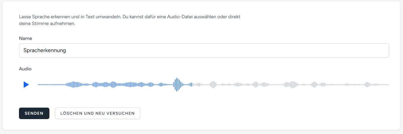Viewport: 403px width, 134px height.
Task: Seek to the widest gray peak cluster
Action: [291, 84]
